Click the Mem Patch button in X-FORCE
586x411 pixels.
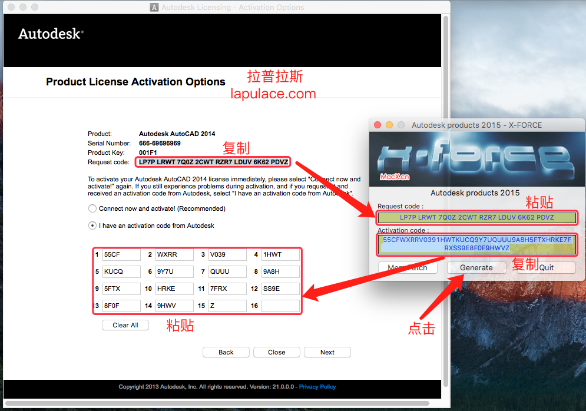click(x=408, y=267)
